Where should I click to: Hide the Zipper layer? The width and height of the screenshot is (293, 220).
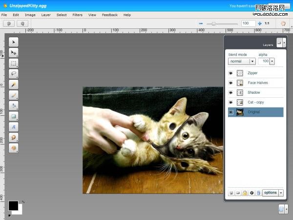click(230, 73)
